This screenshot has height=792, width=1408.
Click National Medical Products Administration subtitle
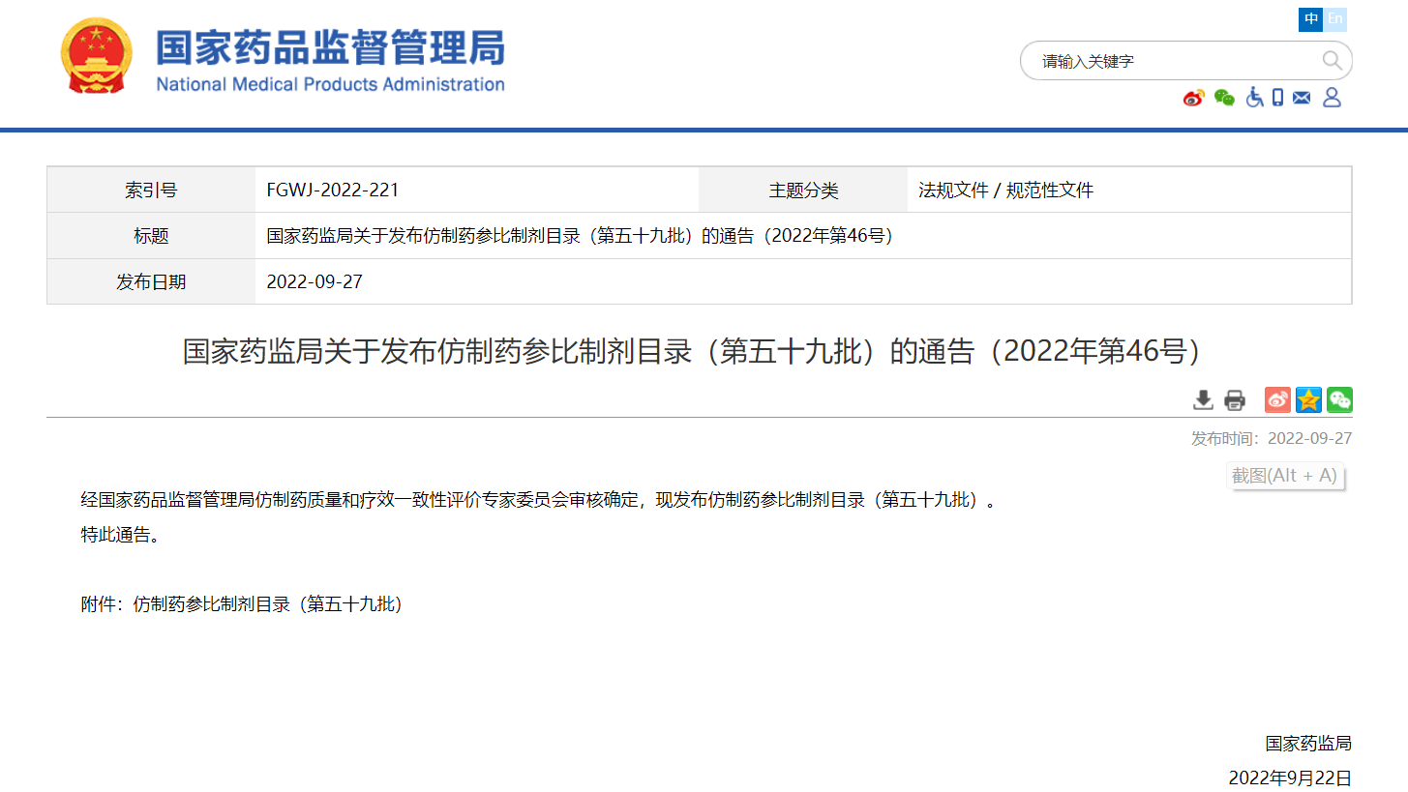[x=330, y=84]
